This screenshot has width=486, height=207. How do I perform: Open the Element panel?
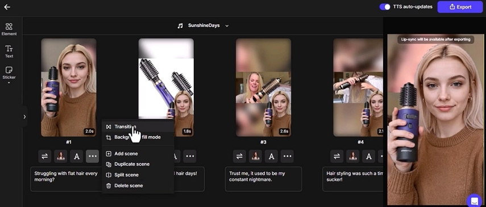(9, 29)
